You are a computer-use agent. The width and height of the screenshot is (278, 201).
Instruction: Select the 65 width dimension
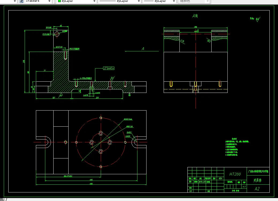(61, 26)
